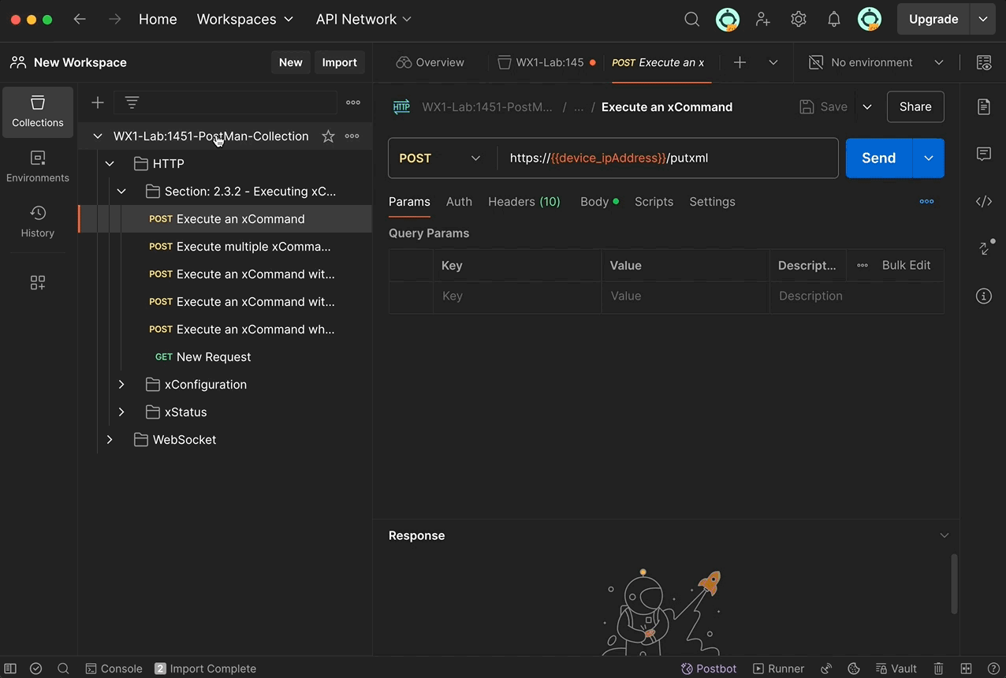Expand the WebSocket folder
Viewport: 1006px width, 678px height.
click(x=110, y=440)
